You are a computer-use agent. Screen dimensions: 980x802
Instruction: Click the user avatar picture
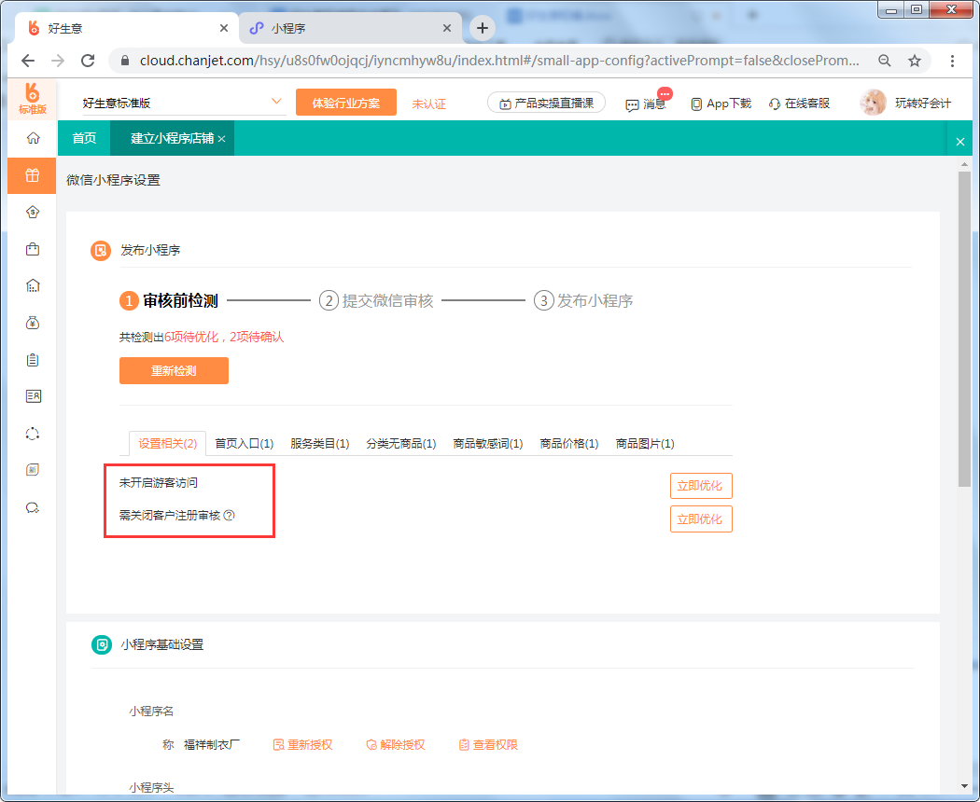(x=873, y=104)
